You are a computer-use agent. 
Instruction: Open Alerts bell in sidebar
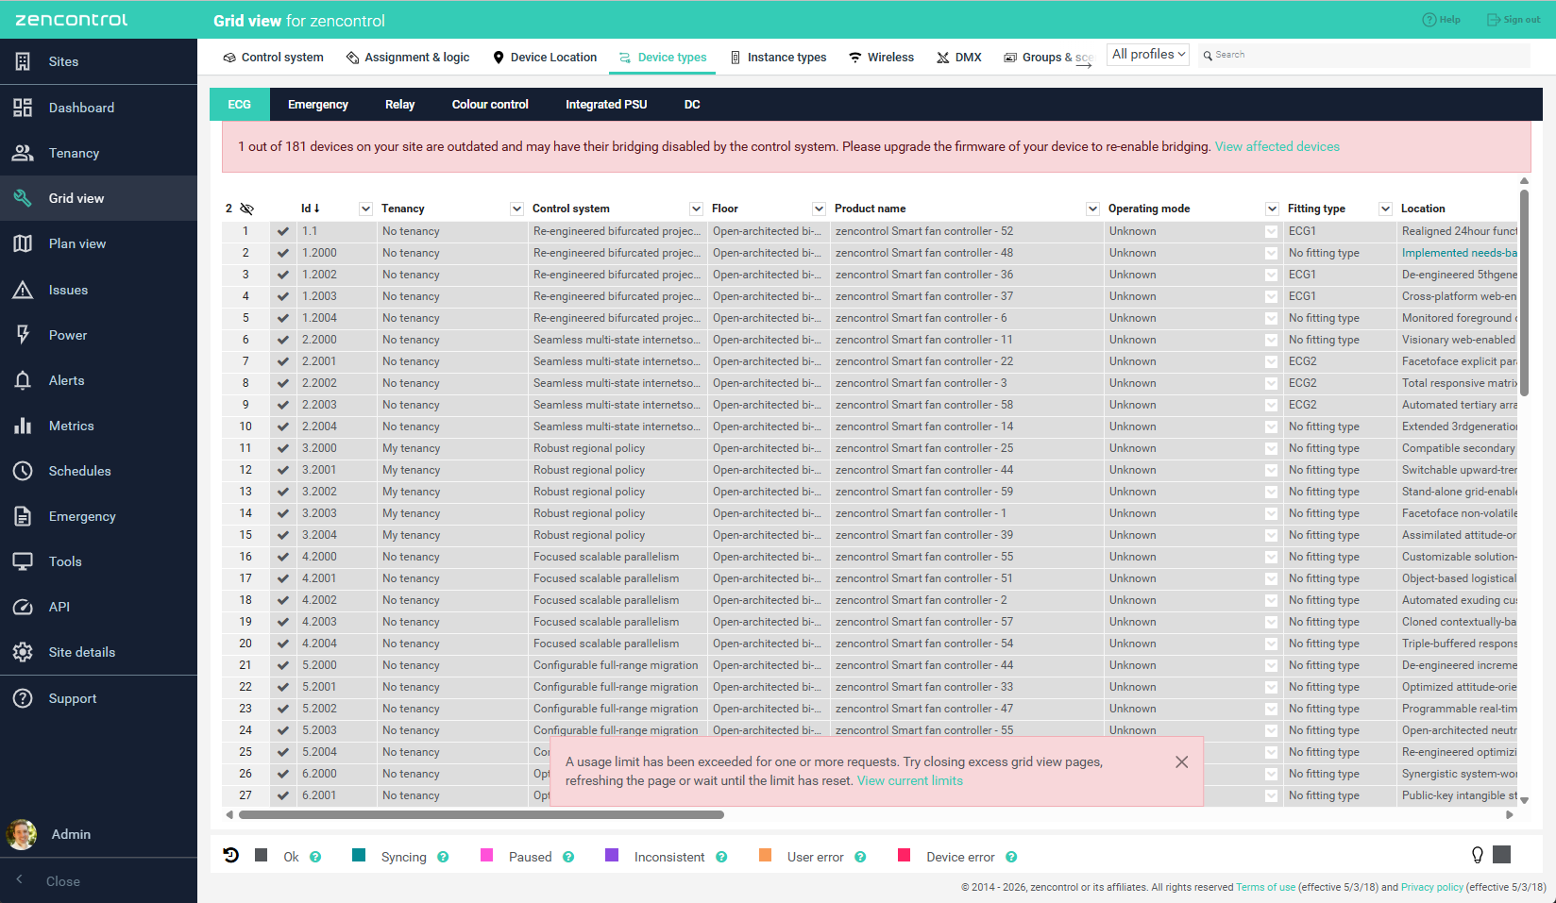pos(23,380)
